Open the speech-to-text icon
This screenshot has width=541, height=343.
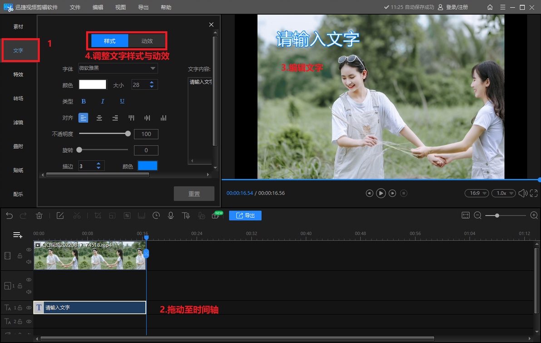pyautogui.click(x=202, y=216)
